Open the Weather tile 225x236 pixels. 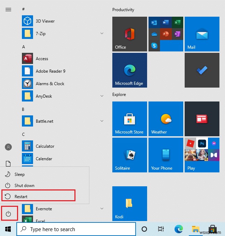[166, 119]
